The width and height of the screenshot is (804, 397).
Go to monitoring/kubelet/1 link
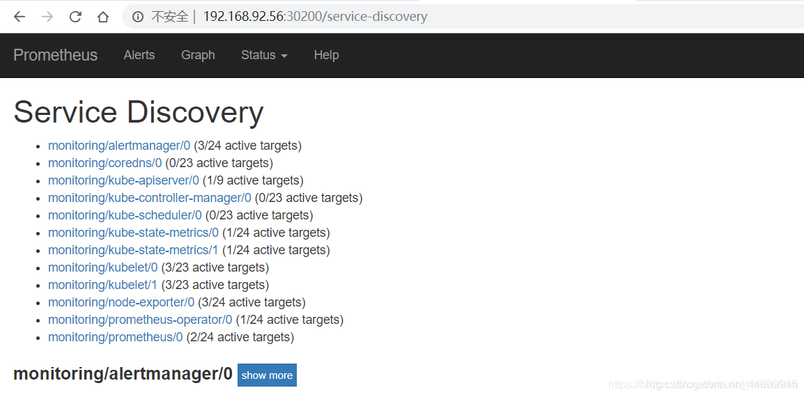[103, 285]
